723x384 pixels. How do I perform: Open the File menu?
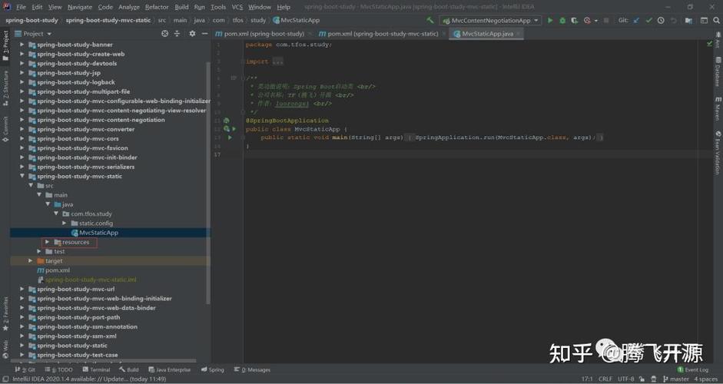coord(21,7)
